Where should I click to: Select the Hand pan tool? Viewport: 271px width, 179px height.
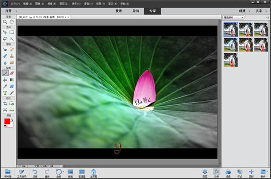point(12,22)
